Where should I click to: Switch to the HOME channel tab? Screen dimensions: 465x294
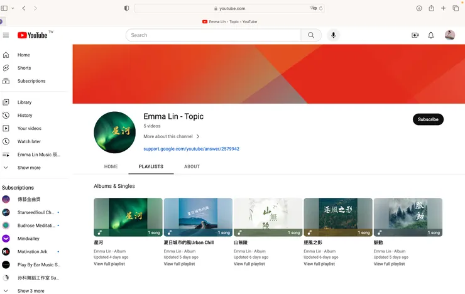(111, 166)
